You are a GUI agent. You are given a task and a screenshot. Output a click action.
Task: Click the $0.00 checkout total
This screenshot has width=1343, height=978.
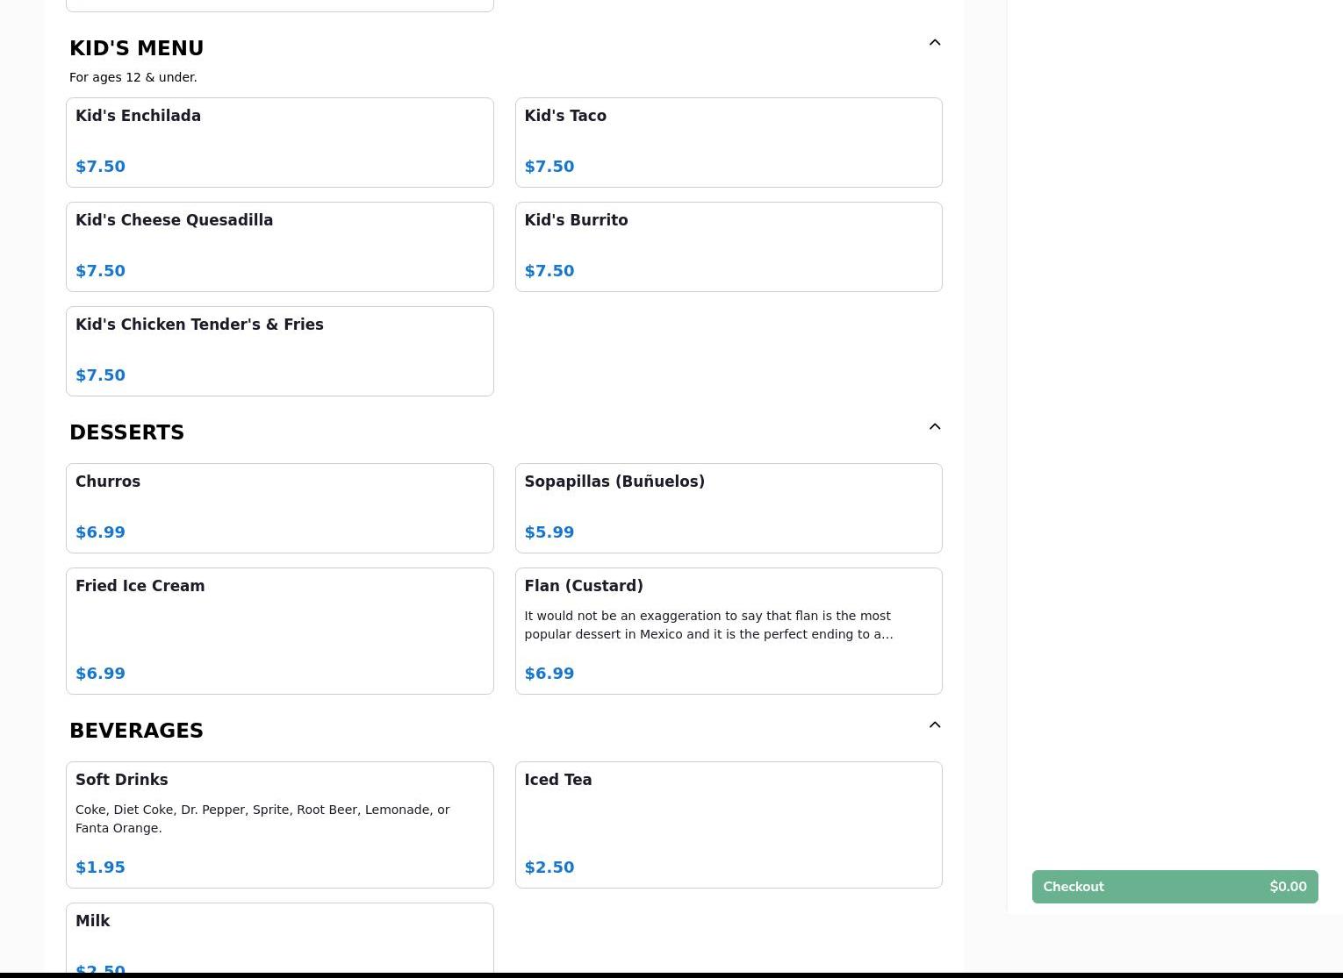(1288, 887)
